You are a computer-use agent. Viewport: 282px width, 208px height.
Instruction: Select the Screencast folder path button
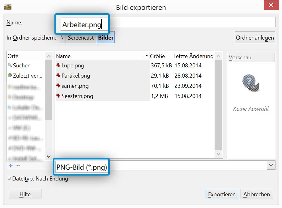(x=81, y=38)
